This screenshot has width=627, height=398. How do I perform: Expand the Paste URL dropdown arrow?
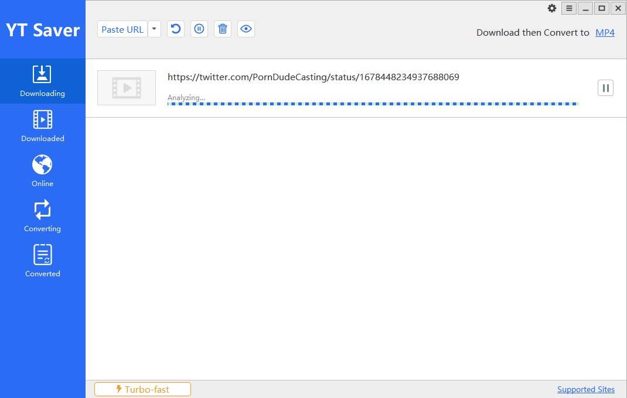pyautogui.click(x=154, y=29)
